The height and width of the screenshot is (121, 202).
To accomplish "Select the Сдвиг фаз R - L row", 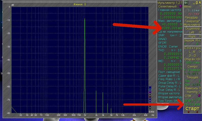I will click(x=169, y=76).
